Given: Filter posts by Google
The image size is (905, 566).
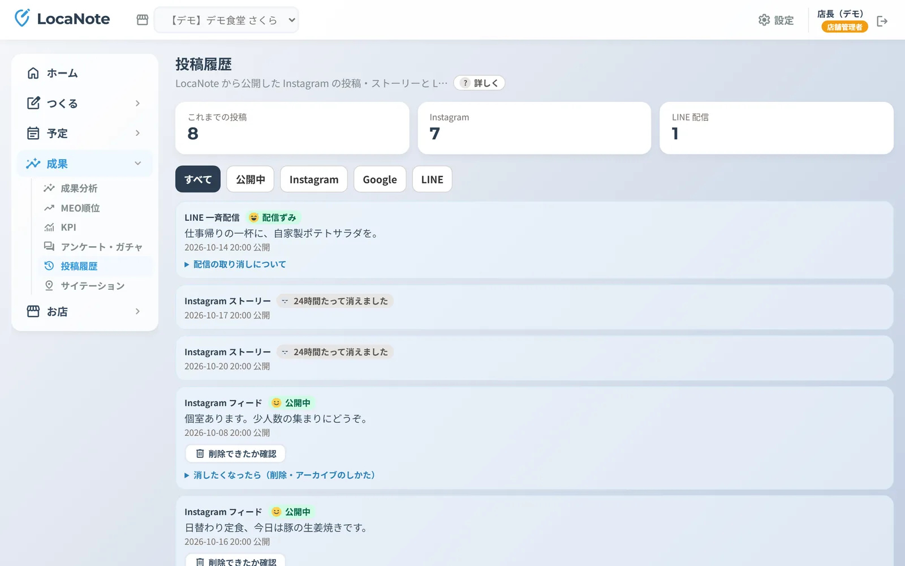Looking at the screenshot, I should coord(380,179).
